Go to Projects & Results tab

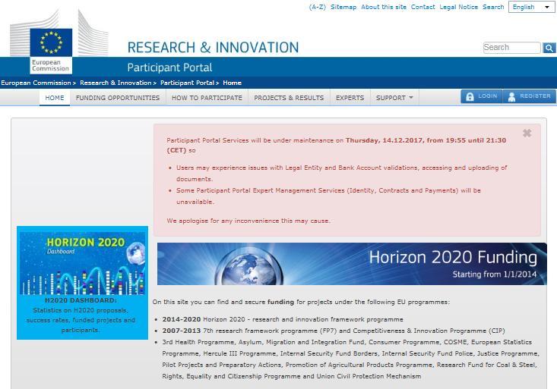pos(289,98)
